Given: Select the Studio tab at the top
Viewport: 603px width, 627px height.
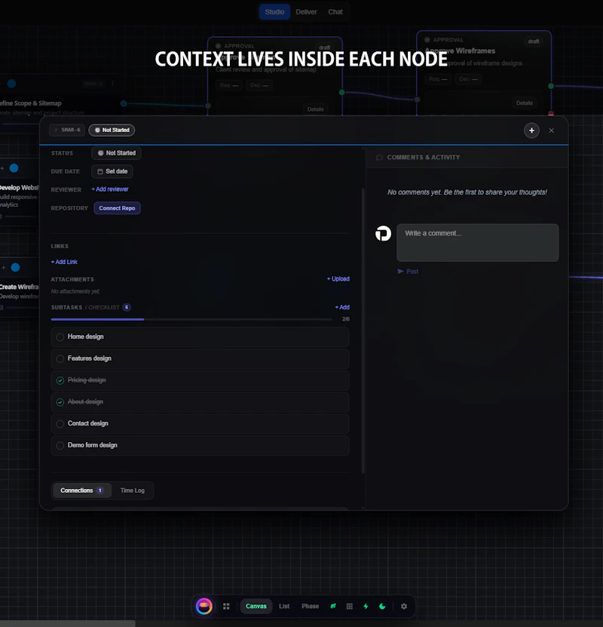Looking at the screenshot, I should click(275, 12).
